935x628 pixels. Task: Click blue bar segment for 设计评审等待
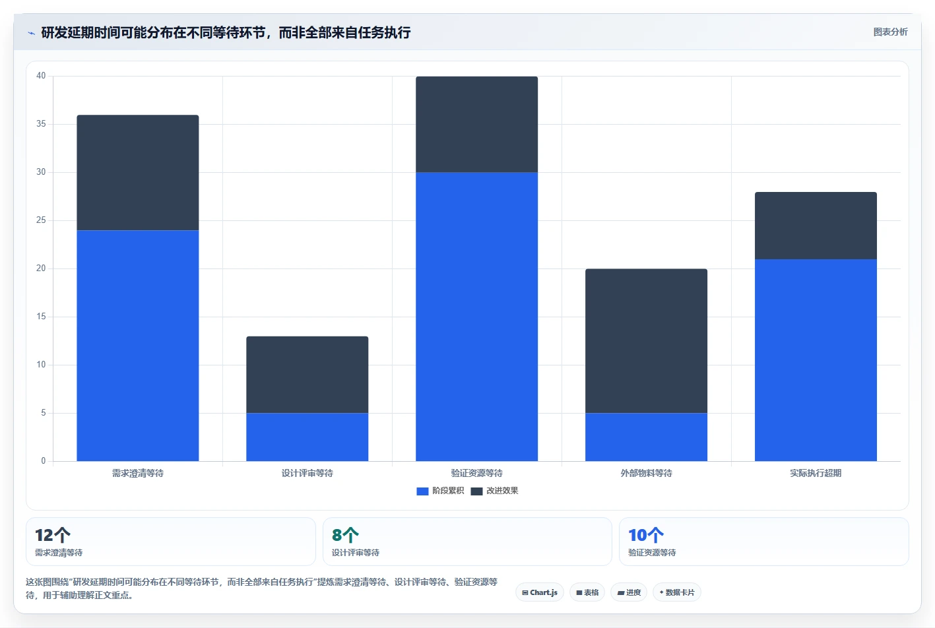point(307,437)
